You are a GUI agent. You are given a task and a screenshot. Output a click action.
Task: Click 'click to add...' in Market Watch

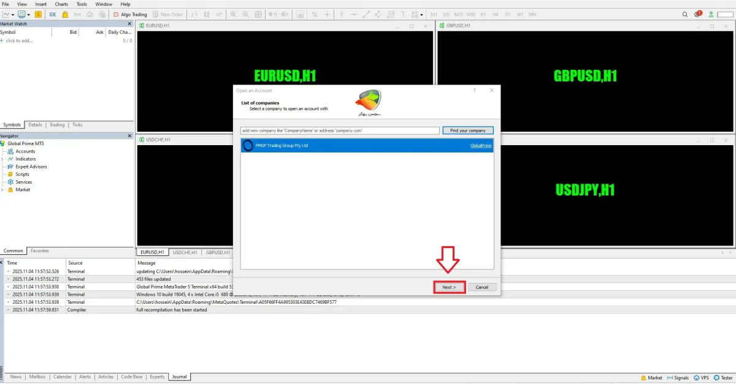click(18, 41)
